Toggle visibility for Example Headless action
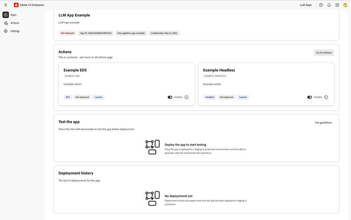Viewport: 351px width, 220px height. click(x=309, y=97)
